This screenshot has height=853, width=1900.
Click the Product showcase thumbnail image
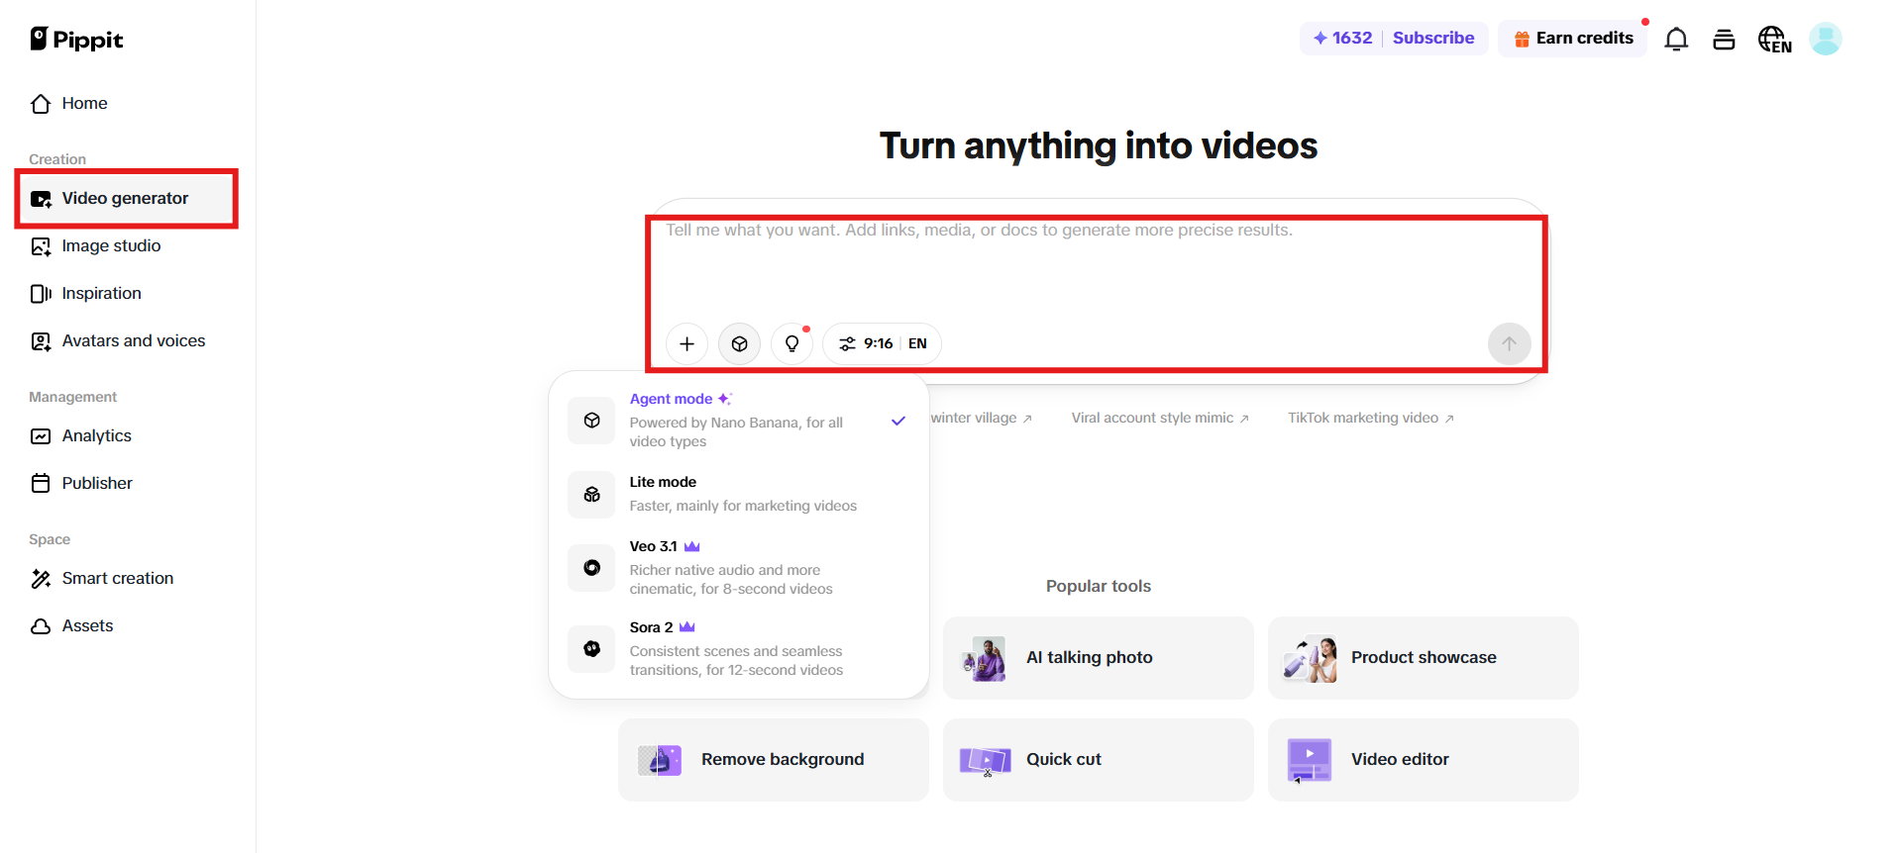click(1310, 659)
